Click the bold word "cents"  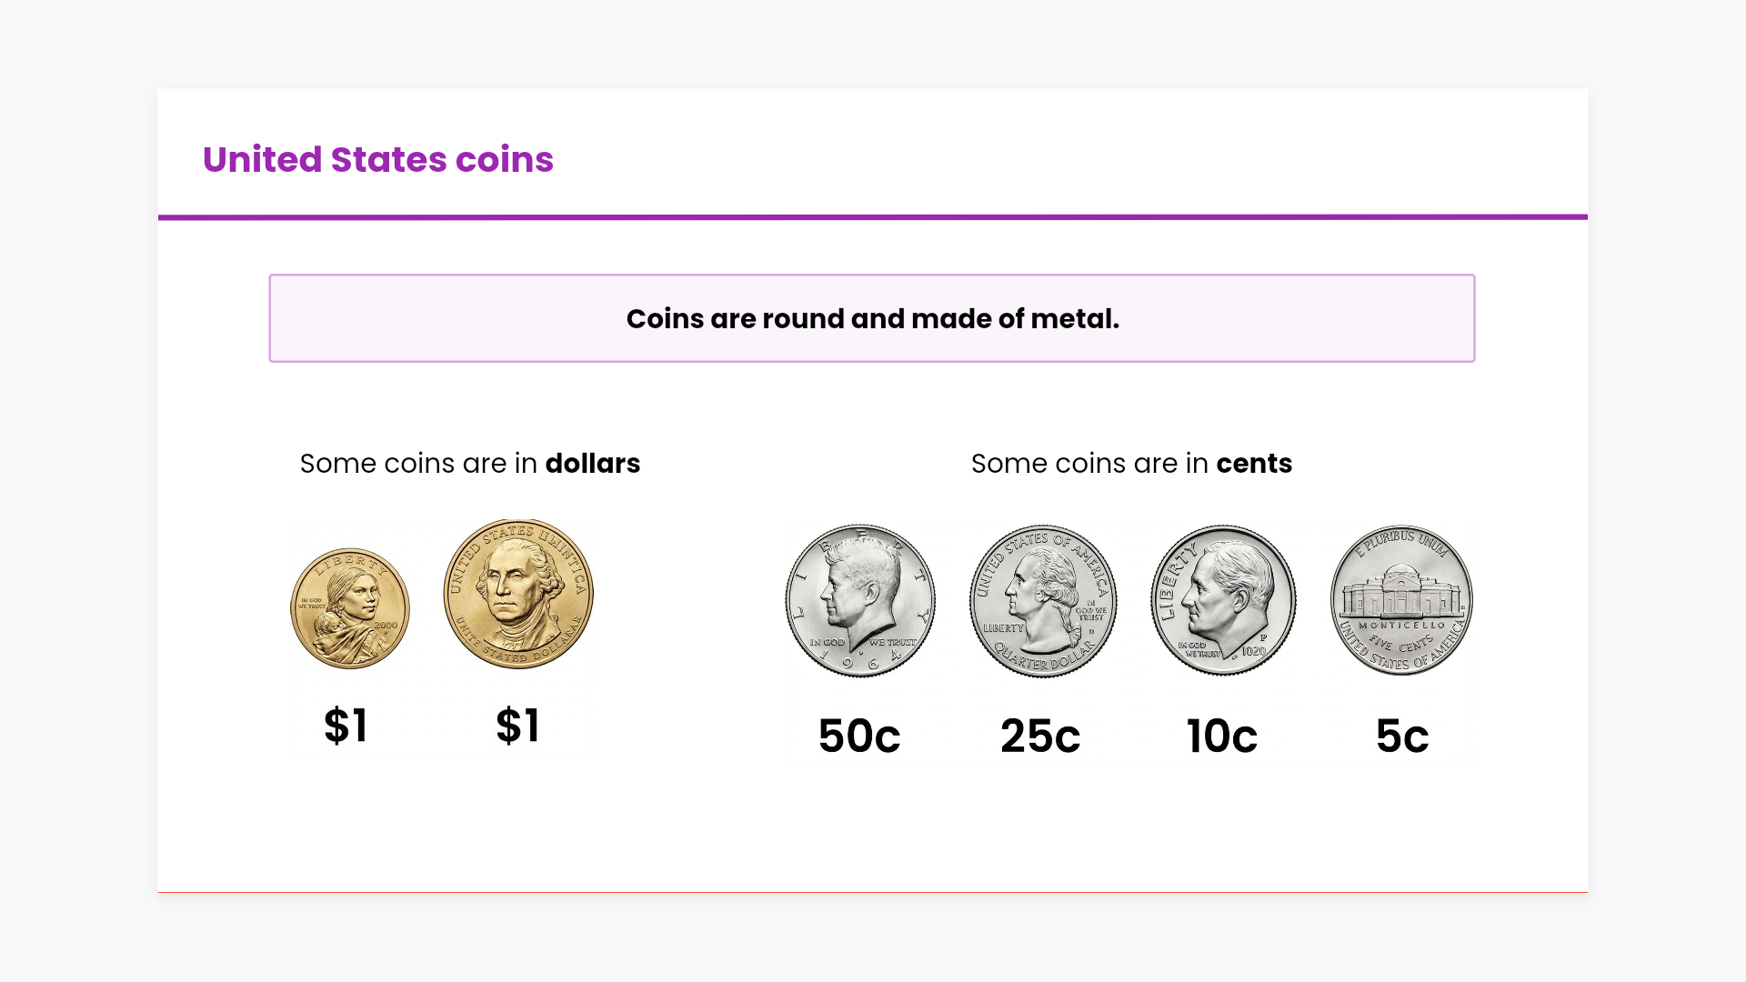point(1254,464)
